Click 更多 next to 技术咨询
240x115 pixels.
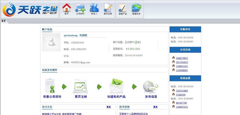(155, 107)
